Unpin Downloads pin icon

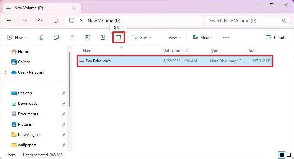pos(64,104)
